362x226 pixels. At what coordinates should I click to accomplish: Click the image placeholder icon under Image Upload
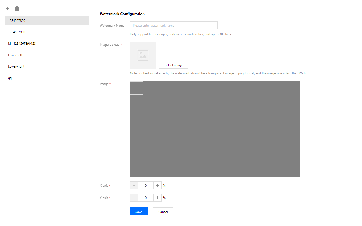pos(143,55)
